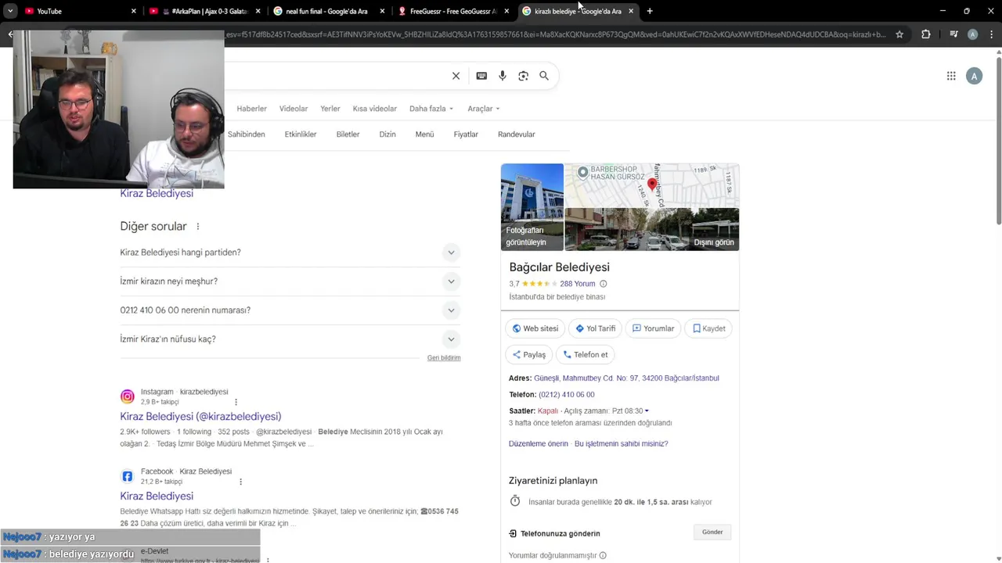
Task: Open Fotoğrafları görüntüleyin building thumbnail
Action: coord(532,207)
